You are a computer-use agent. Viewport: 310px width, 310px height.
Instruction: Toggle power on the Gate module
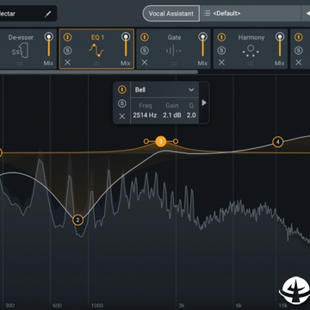pos(145,37)
